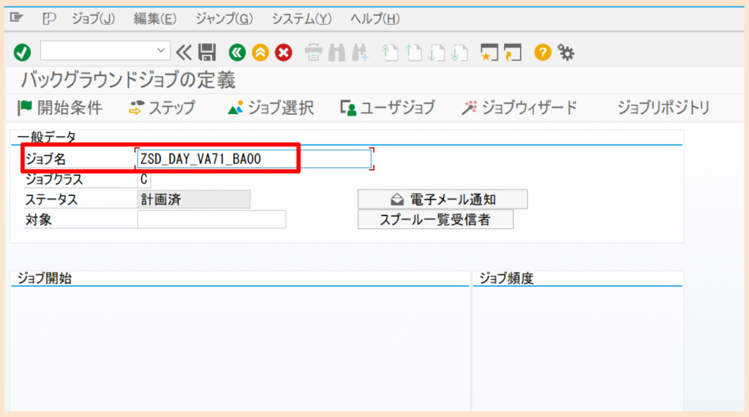The width and height of the screenshot is (749, 417).
Task: Go back using green Back icon
Action: click(x=238, y=53)
